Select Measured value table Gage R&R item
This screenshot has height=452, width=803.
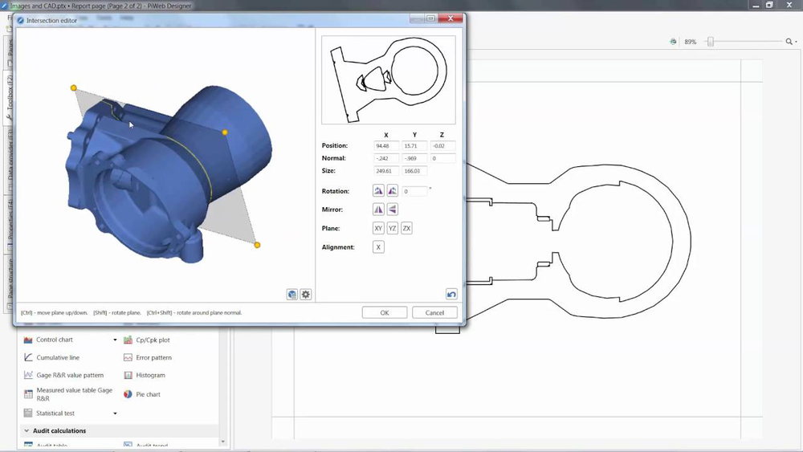click(68, 394)
